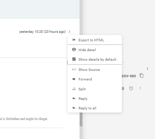Toggle the Show details by default checkbox
The width and height of the screenshot is (155, 139).
pyautogui.click(x=74, y=59)
